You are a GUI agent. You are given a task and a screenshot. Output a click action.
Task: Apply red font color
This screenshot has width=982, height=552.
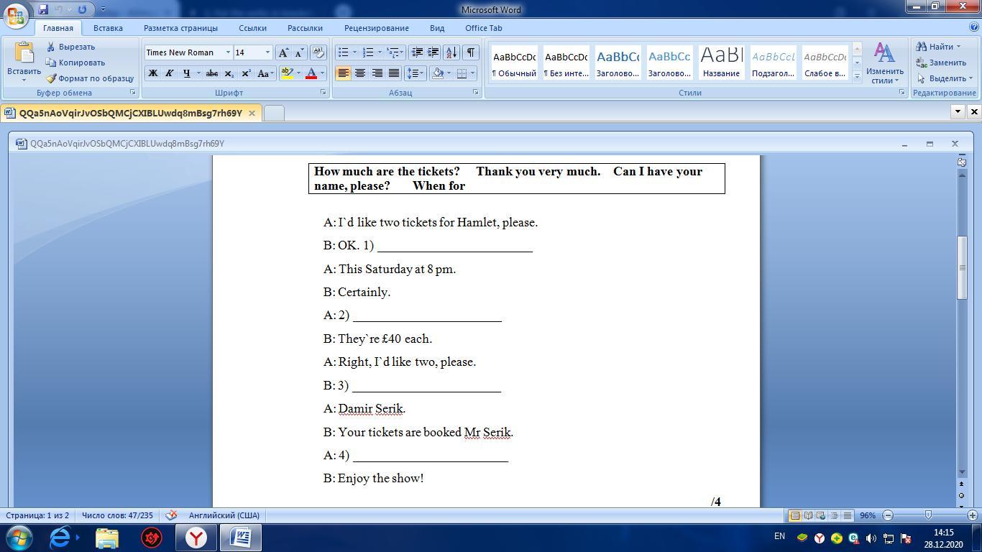click(x=311, y=73)
